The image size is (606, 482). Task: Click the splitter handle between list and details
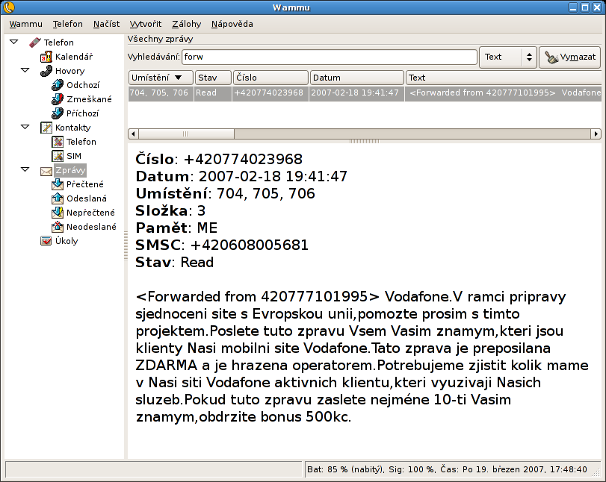point(364,141)
